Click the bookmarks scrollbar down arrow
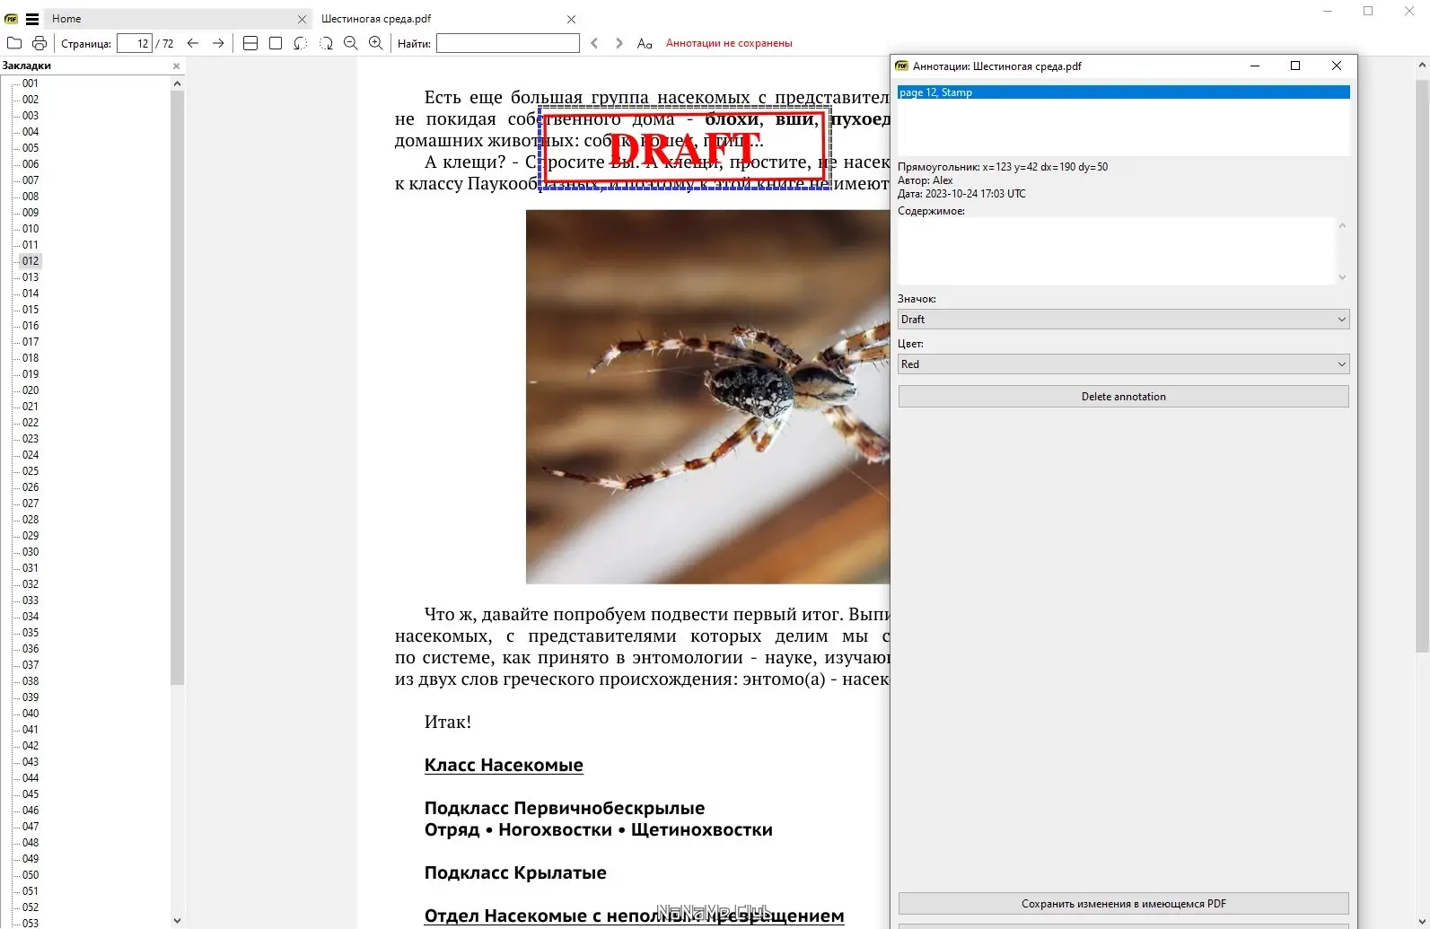Viewport: 1430px width, 929px height. [177, 920]
